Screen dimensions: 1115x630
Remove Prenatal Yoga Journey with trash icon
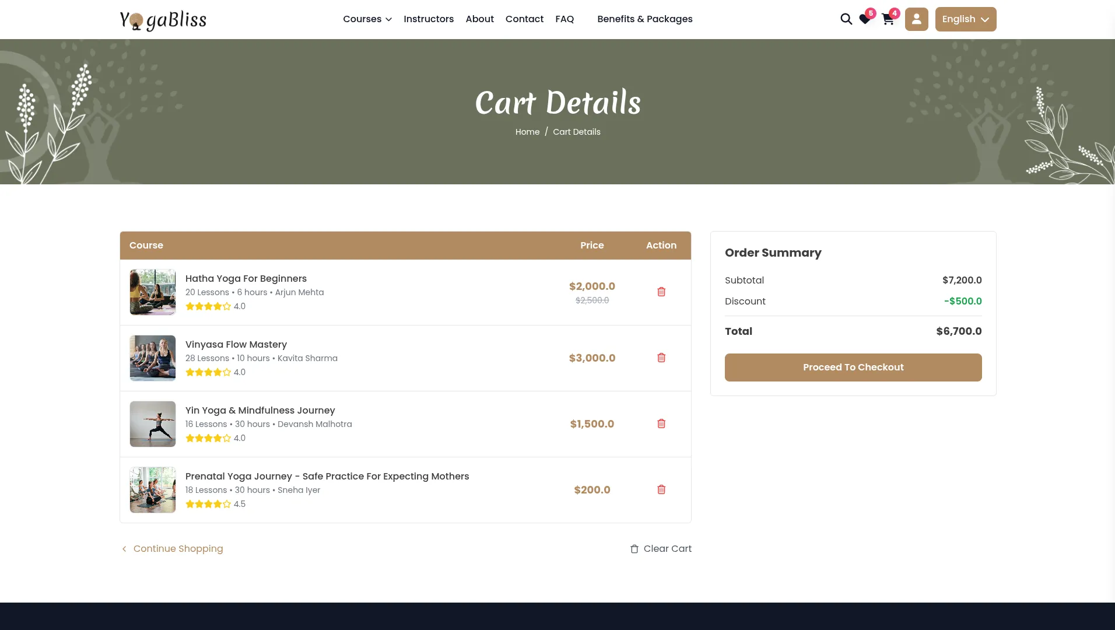pyautogui.click(x=661, y=489)
